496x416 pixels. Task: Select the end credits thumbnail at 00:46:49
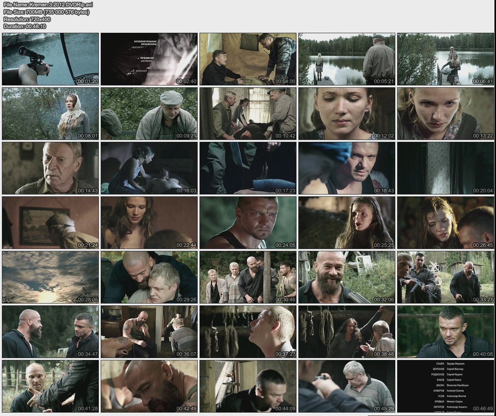[446, 386]
